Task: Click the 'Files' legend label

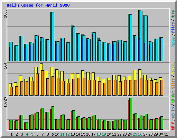Action: tap(173, 28)
